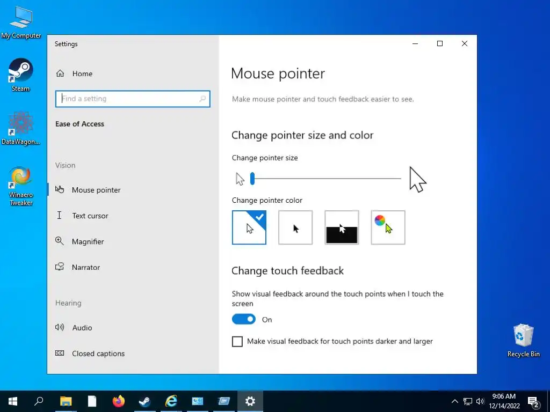
Task: Enable darker and larger touch feedback checkbox
Action: click(x=237, y=342)
